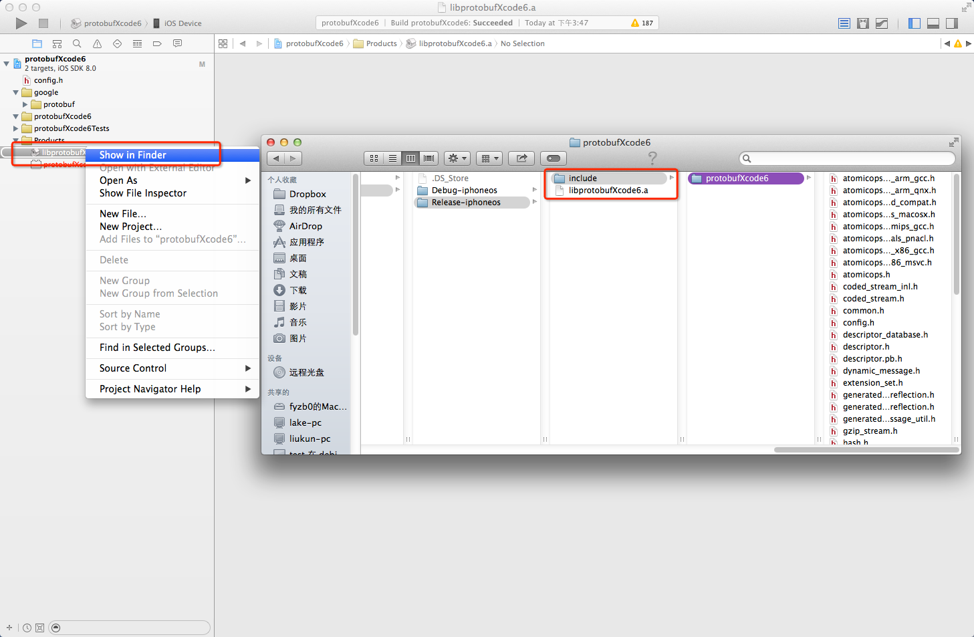The width and height of the screenshot is (974, 637).
Task: Open Dropbox in Finder sidebar
Action: (x=307, y=194)
